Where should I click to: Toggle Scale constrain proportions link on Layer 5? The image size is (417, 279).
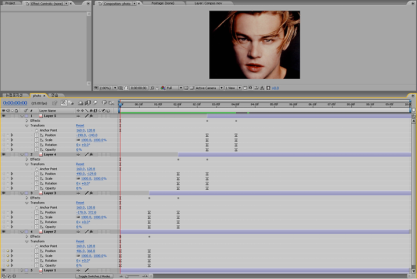click(78, 140)
